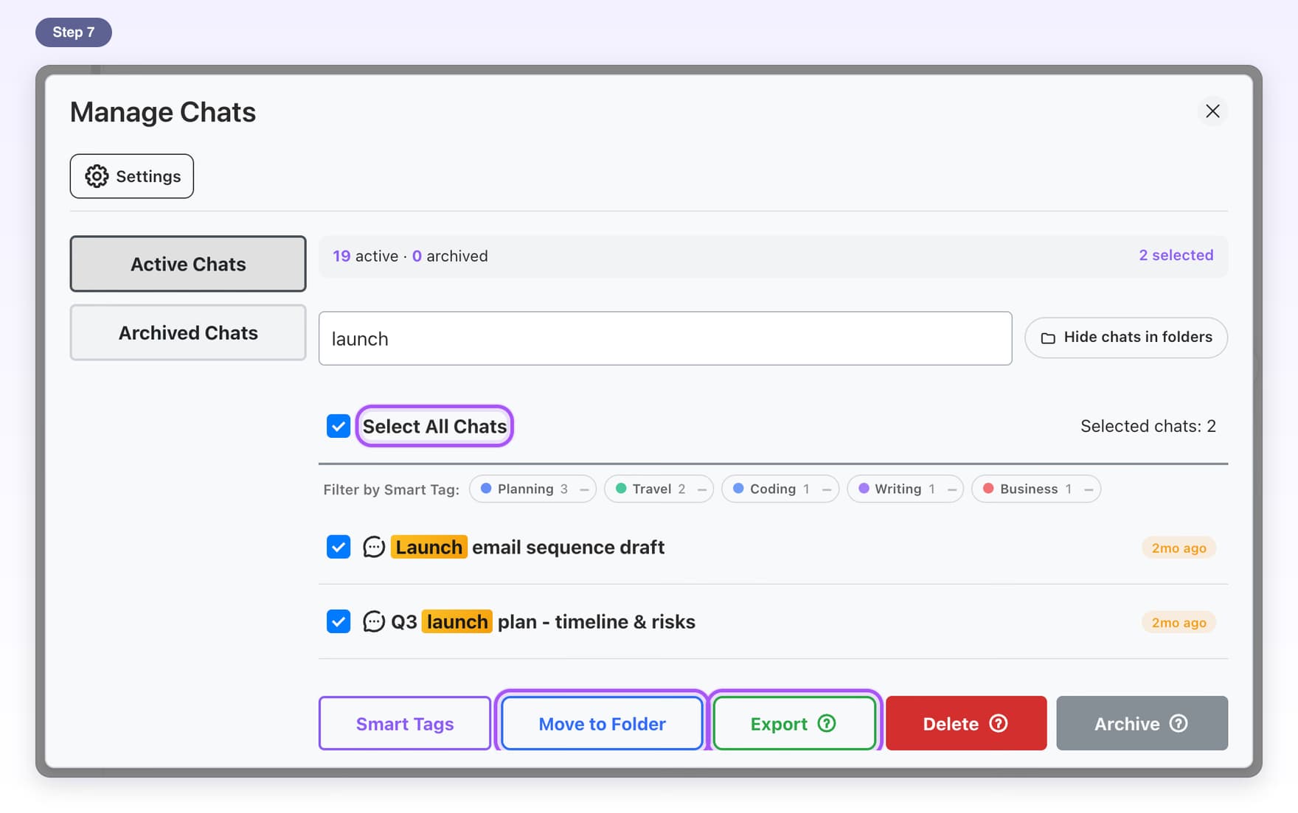Screen dimensions: 1298x813
Task: Click the help icon on the Delete button
Action: (999, 723)
